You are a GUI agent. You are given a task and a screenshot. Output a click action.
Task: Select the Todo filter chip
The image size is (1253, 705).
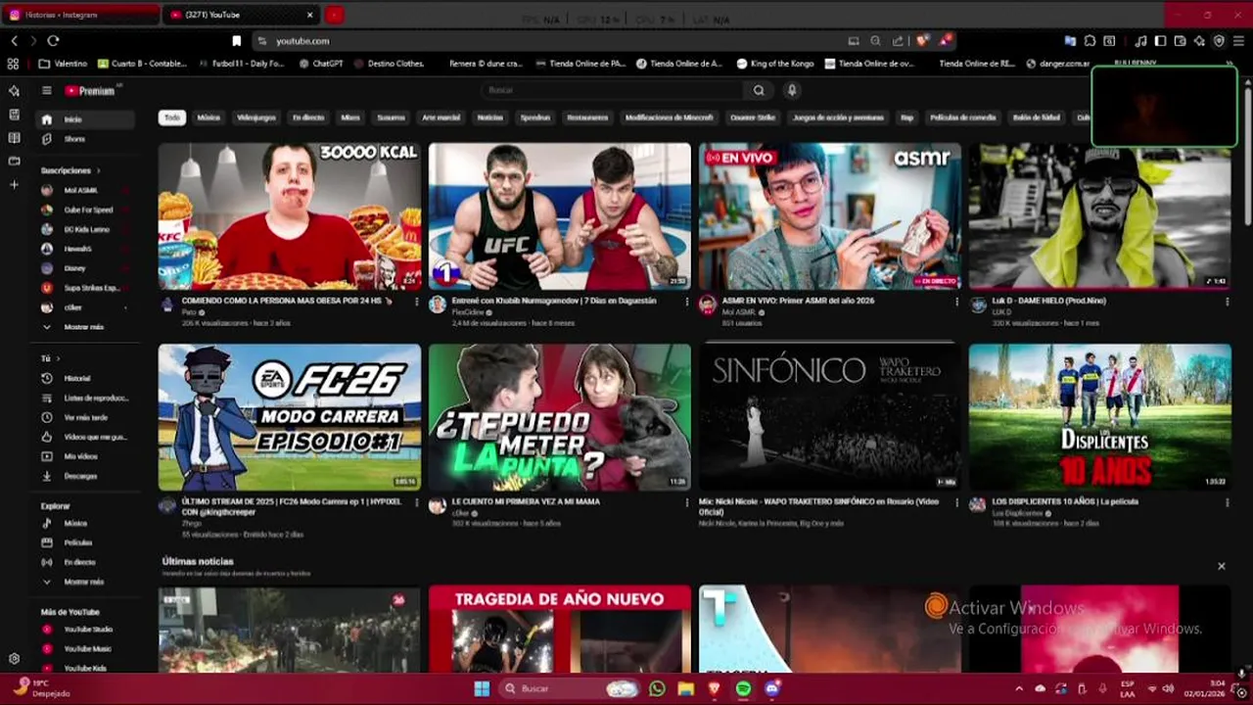[172, 117]
